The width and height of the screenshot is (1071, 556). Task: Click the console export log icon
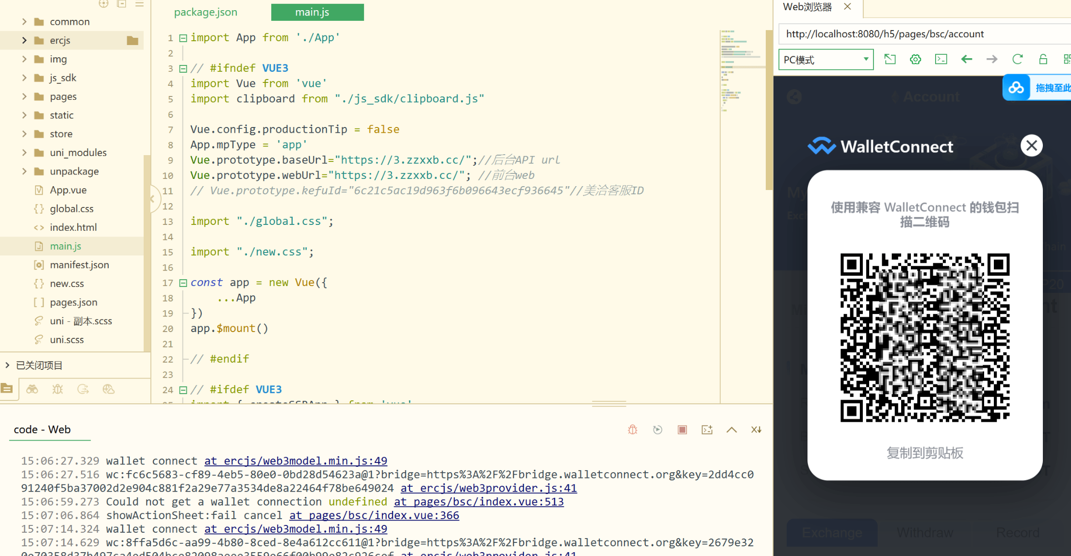pyautogui.click(x=707, y=429)
